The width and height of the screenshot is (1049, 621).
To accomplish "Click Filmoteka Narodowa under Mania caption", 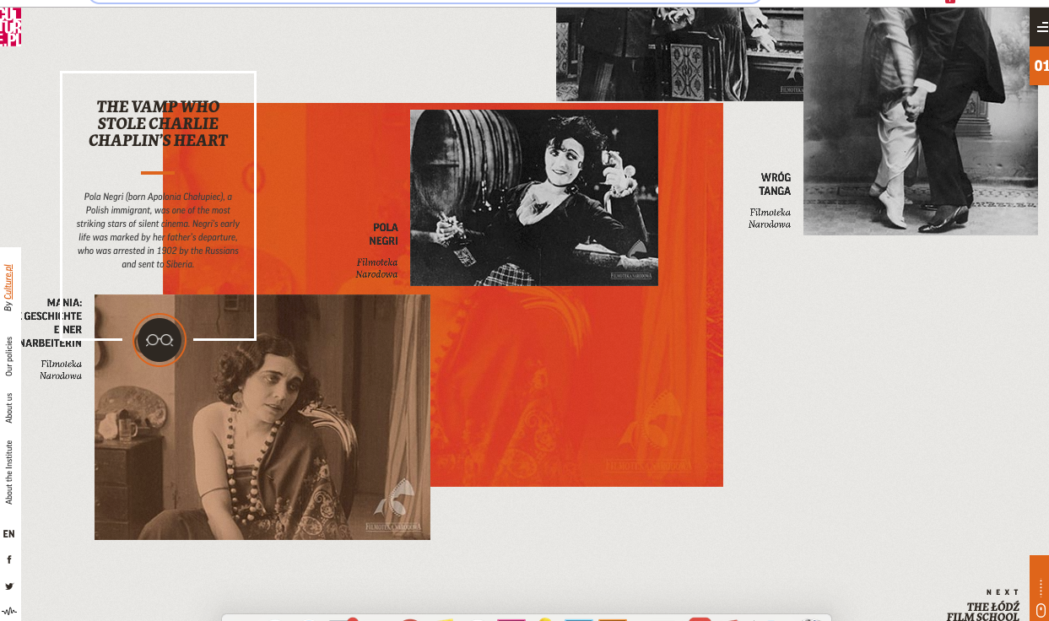I will click(61, 370).
